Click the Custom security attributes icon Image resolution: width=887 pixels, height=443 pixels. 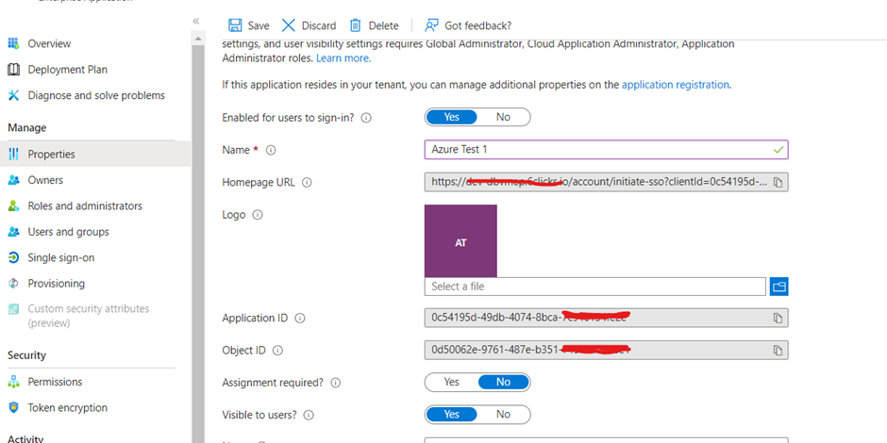coord(13,309)
